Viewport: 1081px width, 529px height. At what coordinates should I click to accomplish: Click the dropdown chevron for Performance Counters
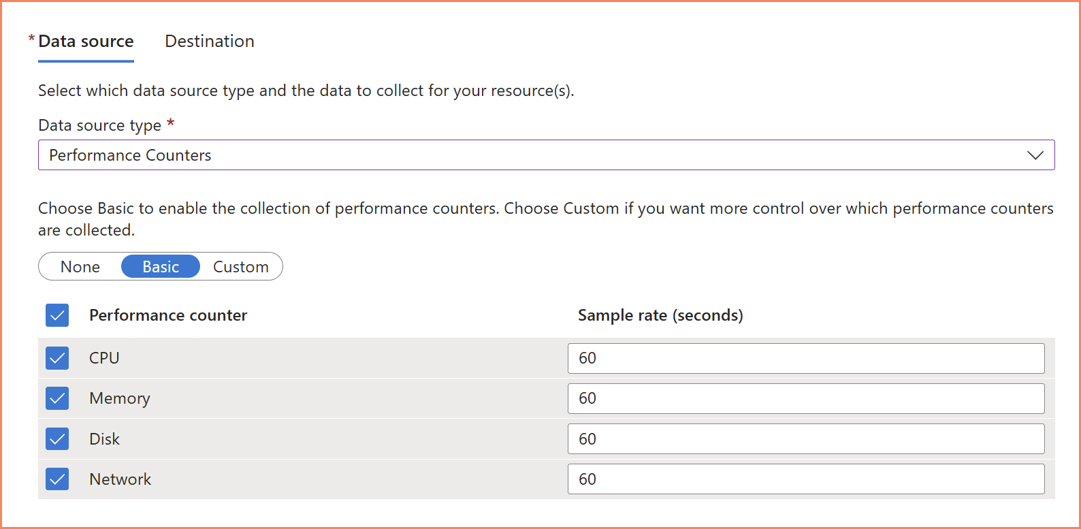pos(1035,155)
